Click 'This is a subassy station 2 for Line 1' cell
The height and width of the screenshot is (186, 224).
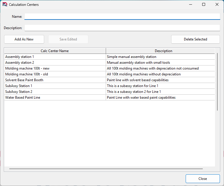(x=160, y=92)
